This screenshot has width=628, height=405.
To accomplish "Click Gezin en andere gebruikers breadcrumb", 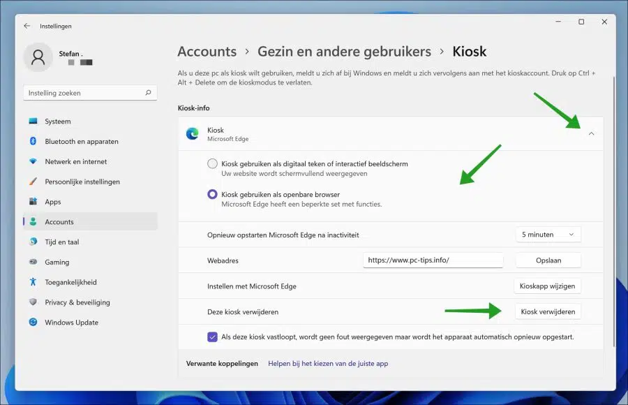I will 345,52.
